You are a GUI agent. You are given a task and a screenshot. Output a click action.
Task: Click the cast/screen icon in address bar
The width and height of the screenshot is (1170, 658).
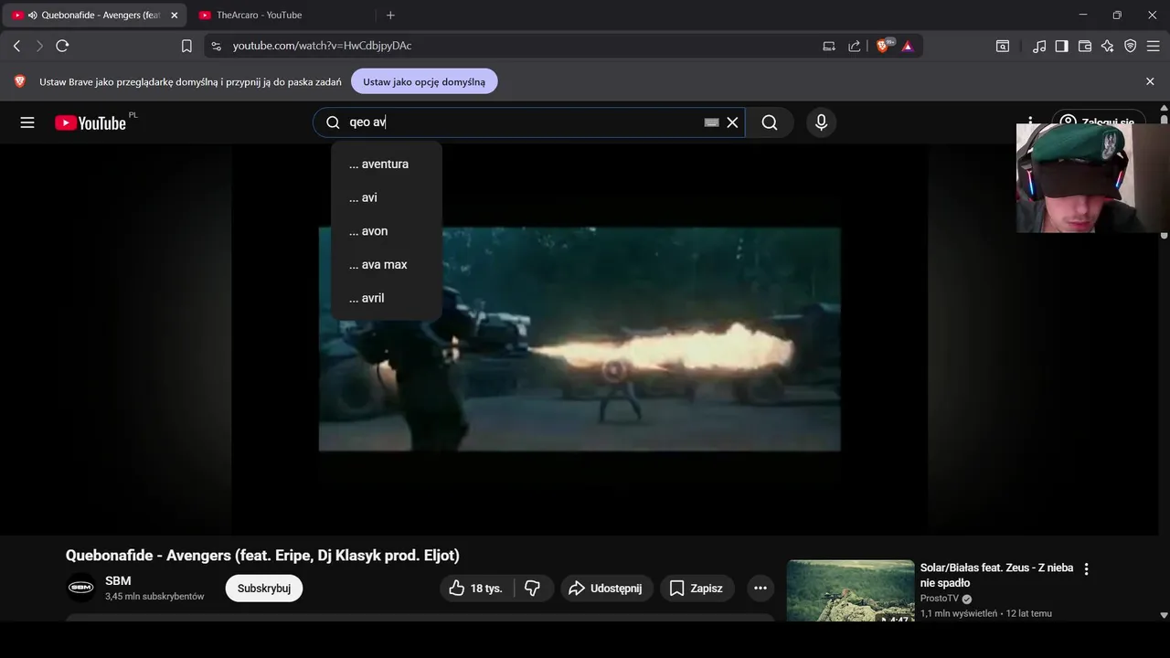click(x=829, y=46)
